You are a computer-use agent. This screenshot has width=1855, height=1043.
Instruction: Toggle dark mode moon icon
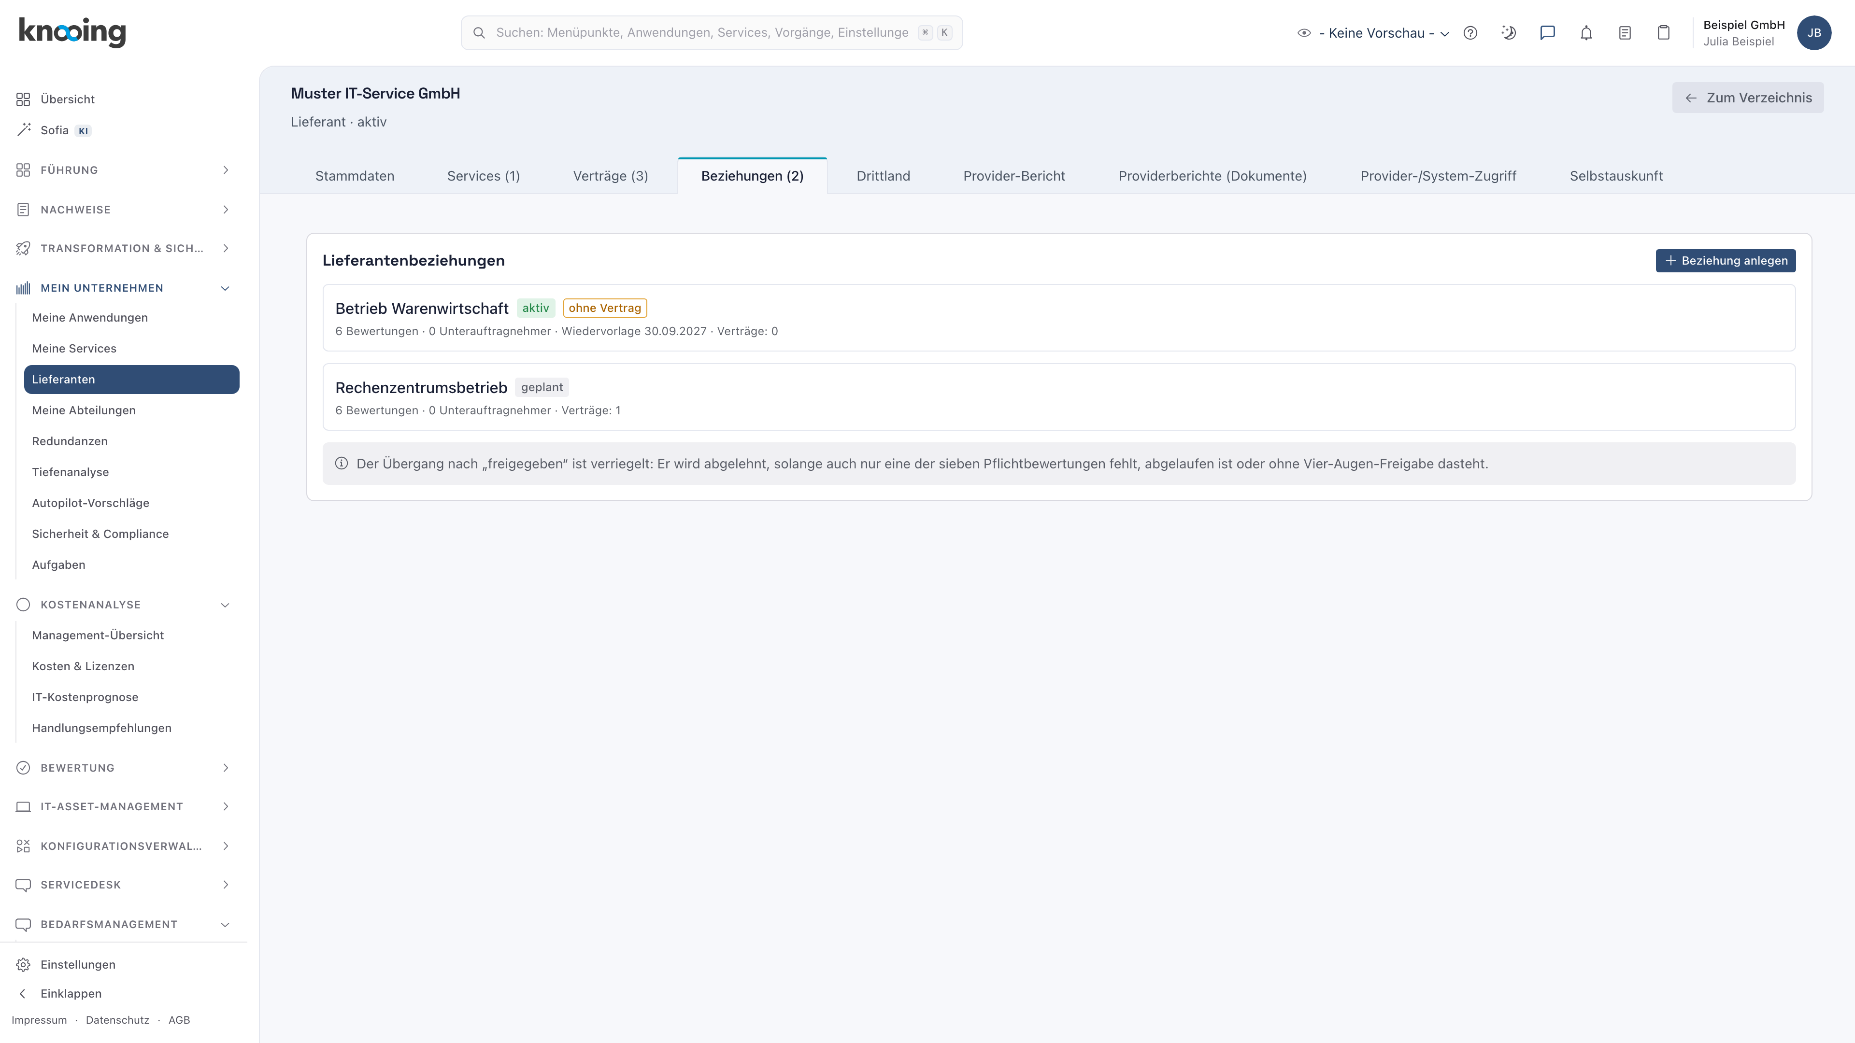[1509, 33]
